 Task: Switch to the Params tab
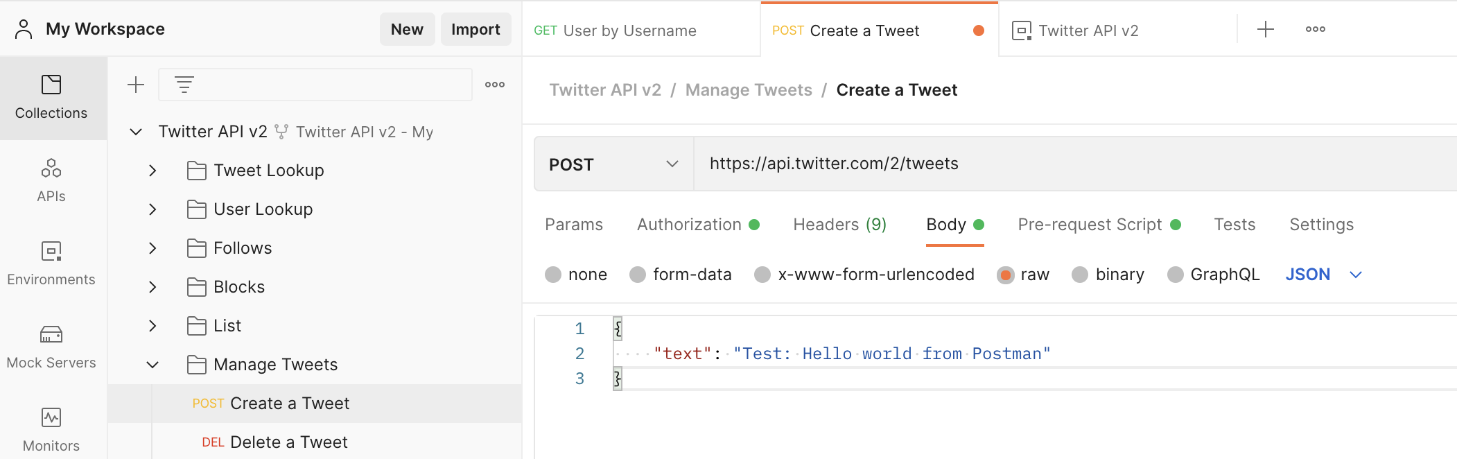click(x=574, y=225)
